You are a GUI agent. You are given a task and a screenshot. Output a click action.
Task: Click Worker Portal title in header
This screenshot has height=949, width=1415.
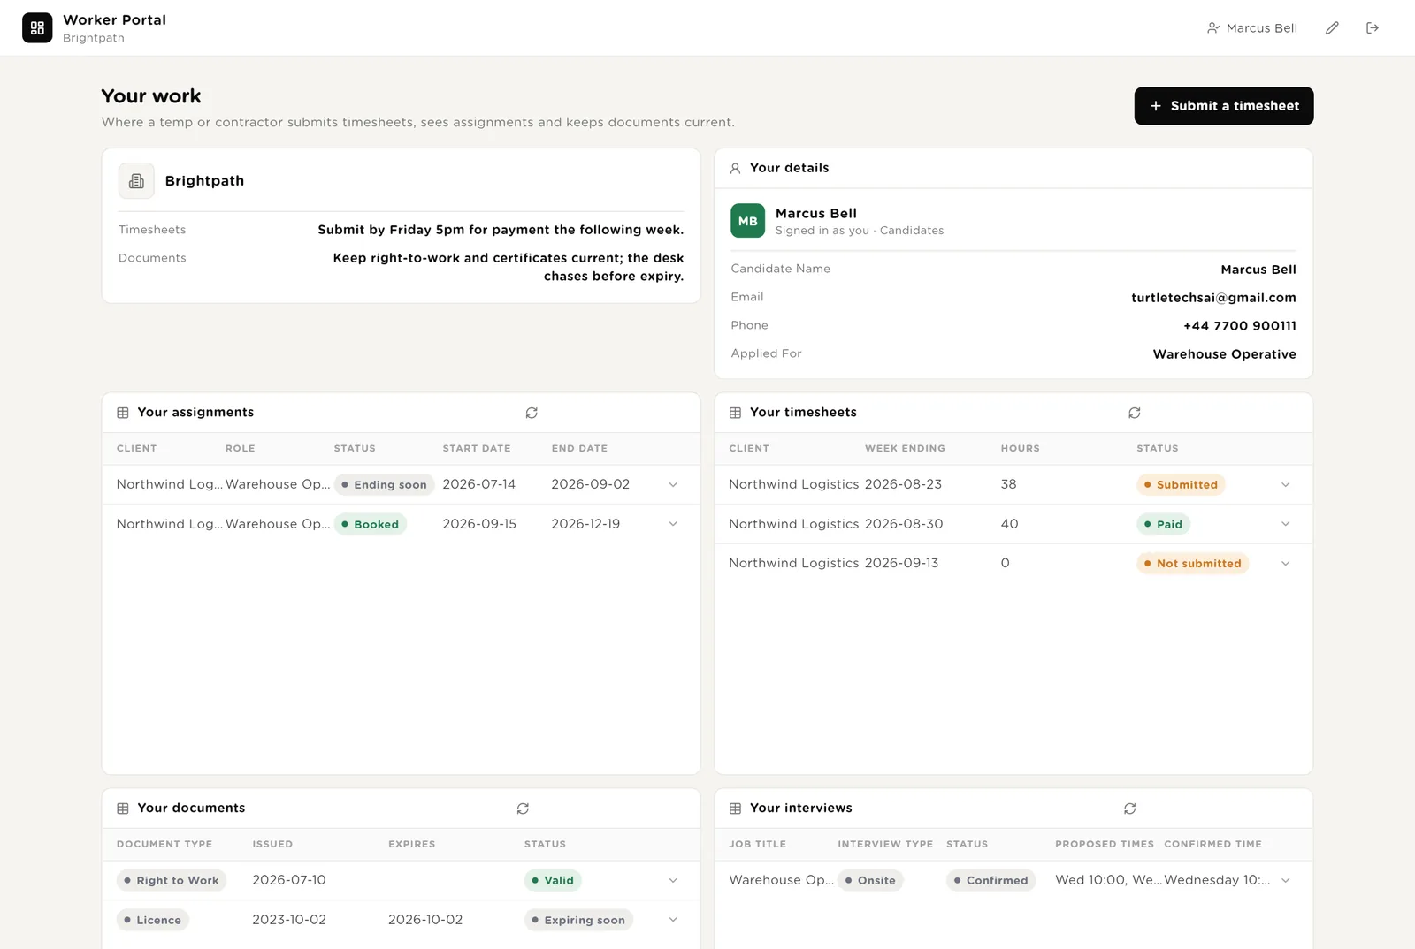115,20
